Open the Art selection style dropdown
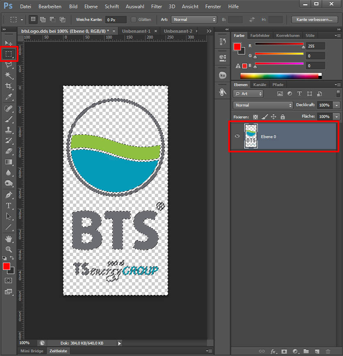343x356 pixels. 194,20
